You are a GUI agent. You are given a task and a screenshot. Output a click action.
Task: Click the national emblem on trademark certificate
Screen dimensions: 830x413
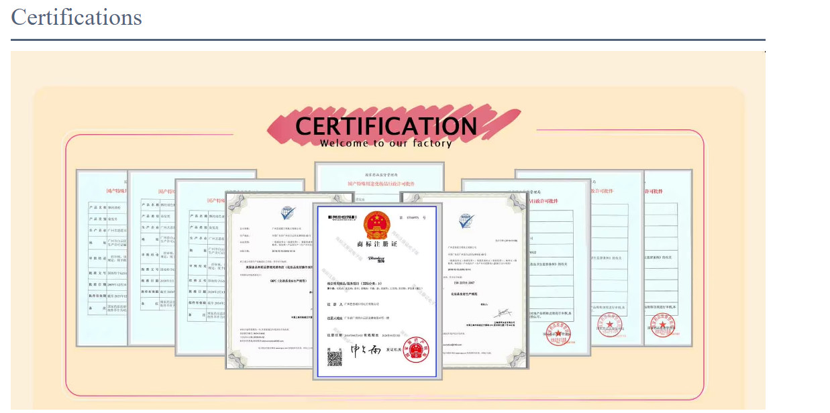tap(376, 224)
